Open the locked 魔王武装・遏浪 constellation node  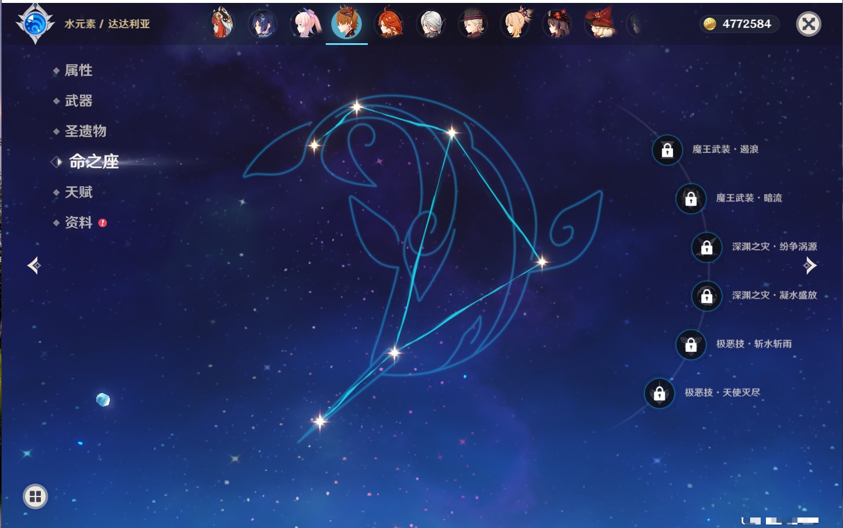667,150
